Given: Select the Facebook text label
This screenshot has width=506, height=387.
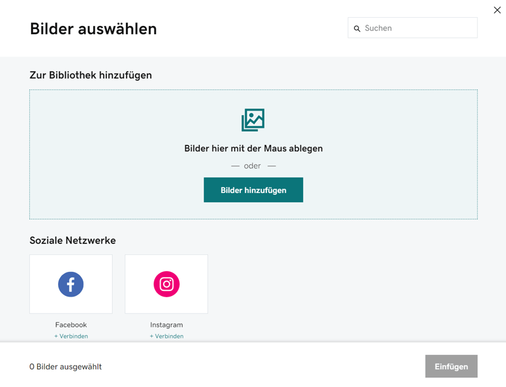Looking at the screenshot, I should pos(71,324).
